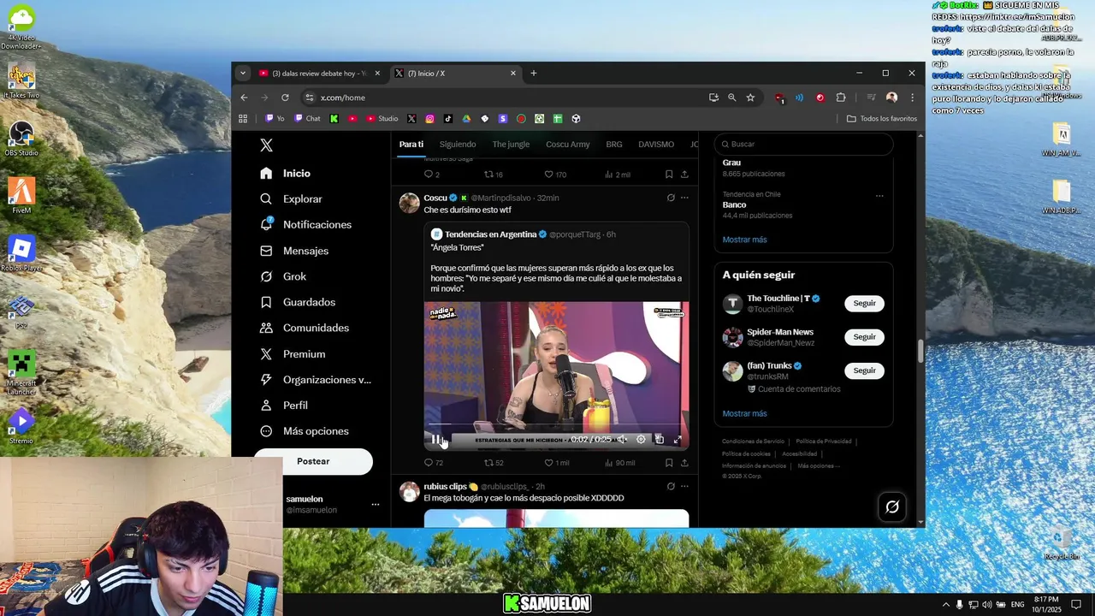Switch to DAVISMO tab
This screenshot has width=1095, height=616.
(x=656, y=145)
